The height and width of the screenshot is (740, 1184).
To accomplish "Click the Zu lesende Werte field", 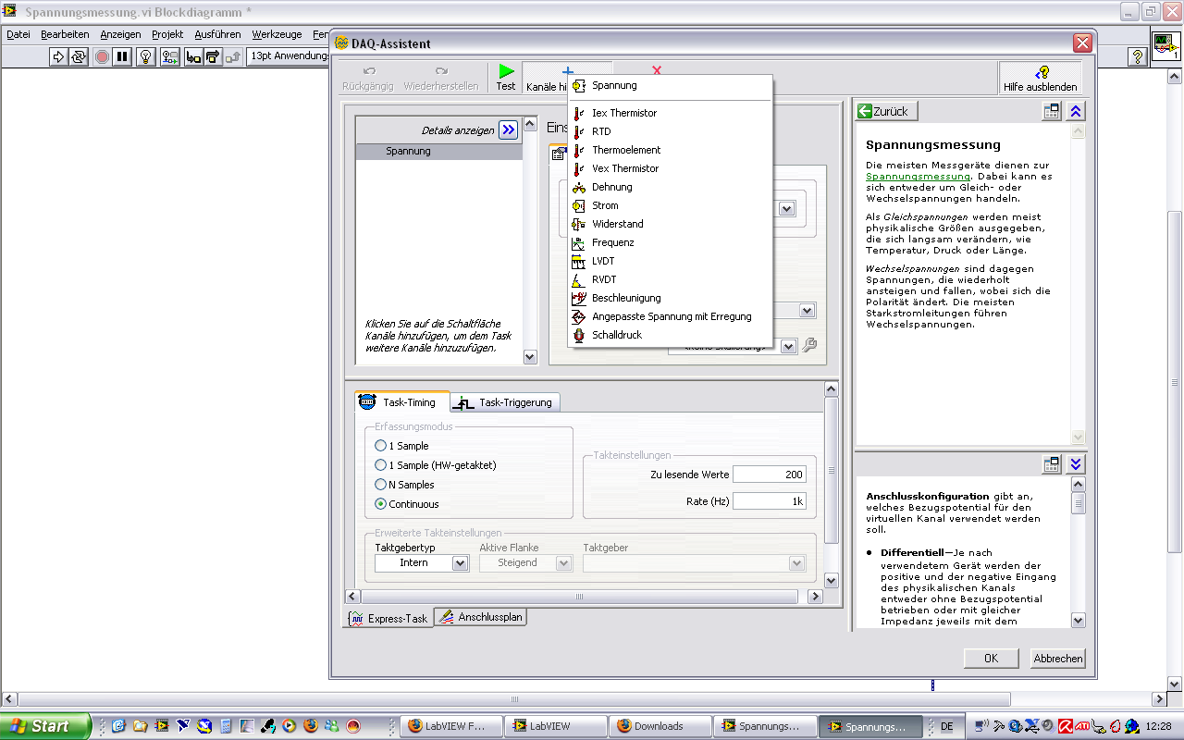I will pos(769,475).
